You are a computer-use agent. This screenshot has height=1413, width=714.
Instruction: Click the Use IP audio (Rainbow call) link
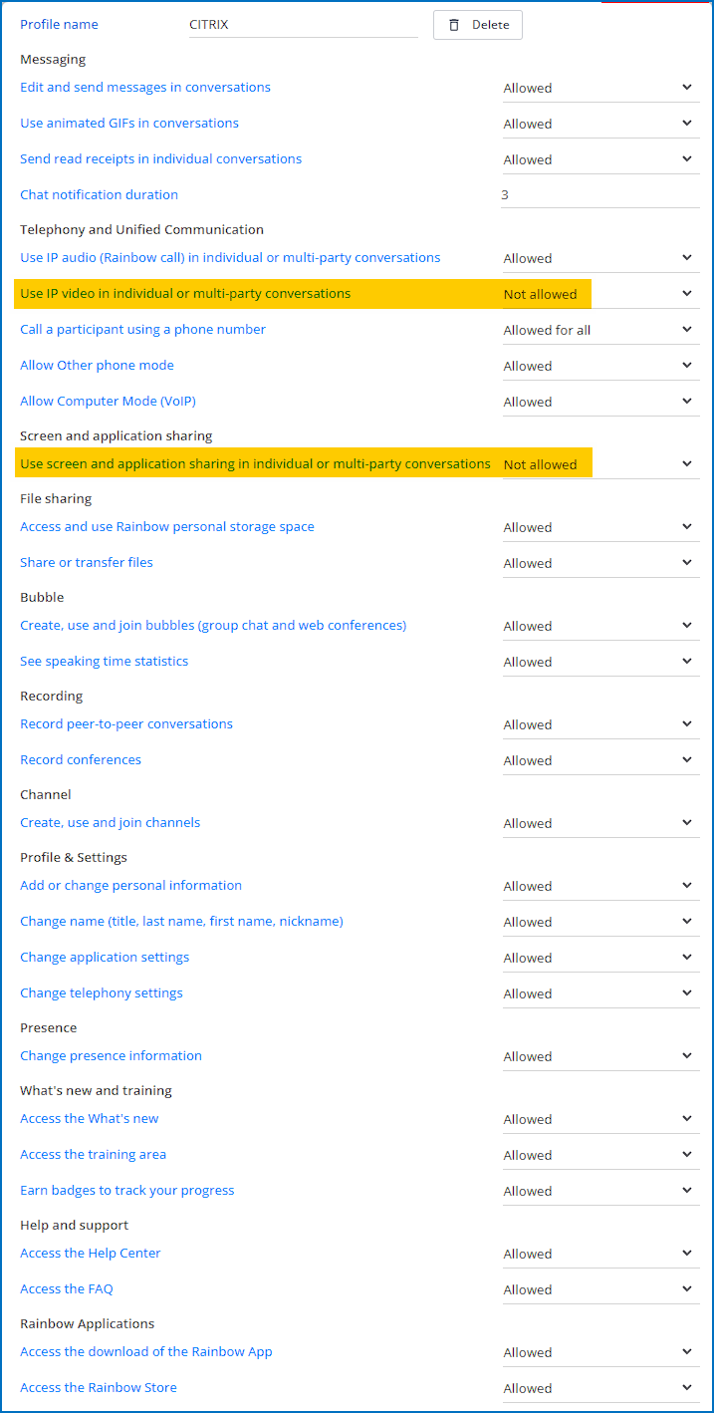pos(230,258)
